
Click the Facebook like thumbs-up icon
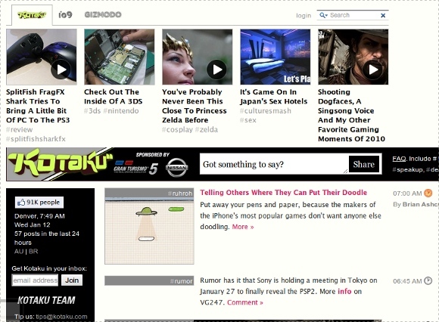pos(21,203)
